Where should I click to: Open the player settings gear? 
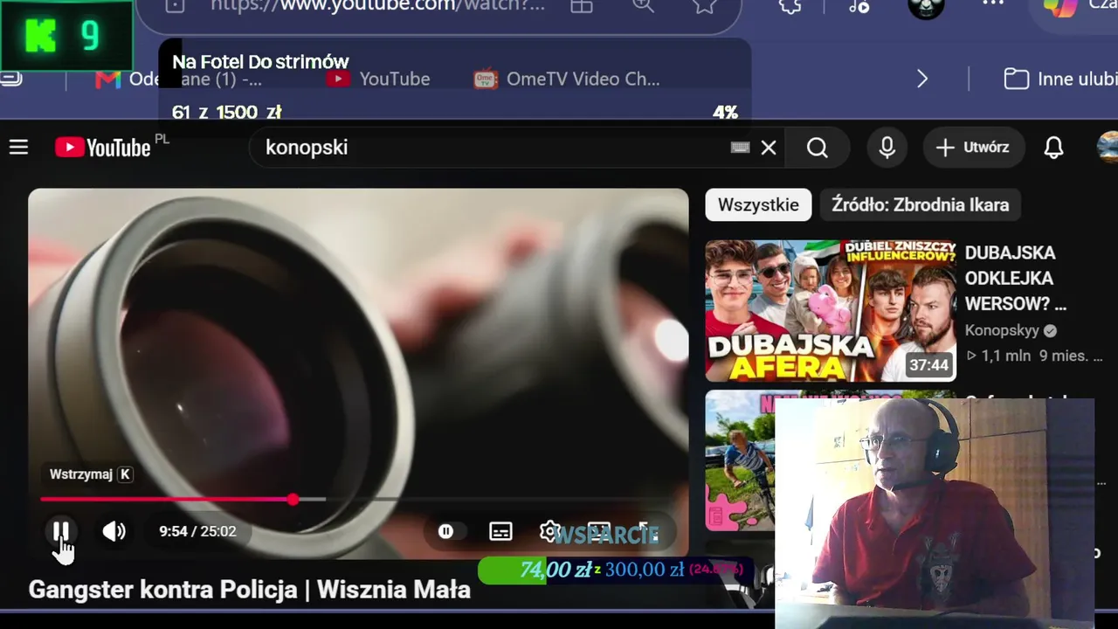coord(549,530)
